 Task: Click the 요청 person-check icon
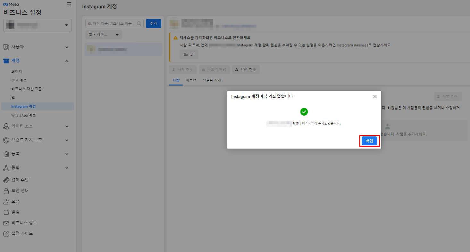[x=6, y=201]
